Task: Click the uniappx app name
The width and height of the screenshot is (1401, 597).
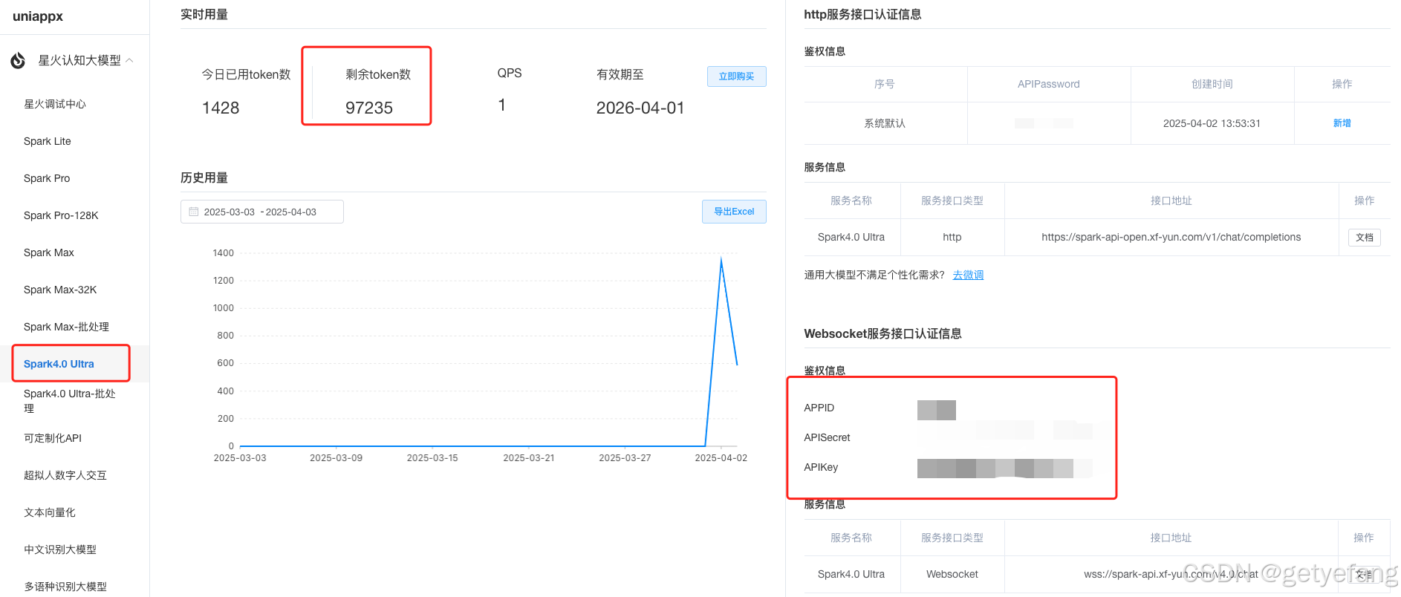Action: (38, 16)
